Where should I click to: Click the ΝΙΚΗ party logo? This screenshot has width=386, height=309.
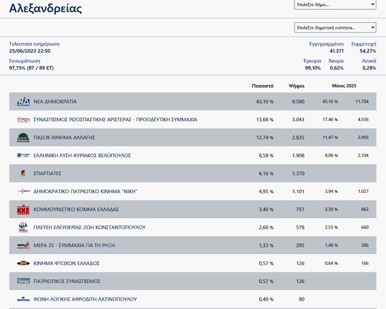coord(23,191)
